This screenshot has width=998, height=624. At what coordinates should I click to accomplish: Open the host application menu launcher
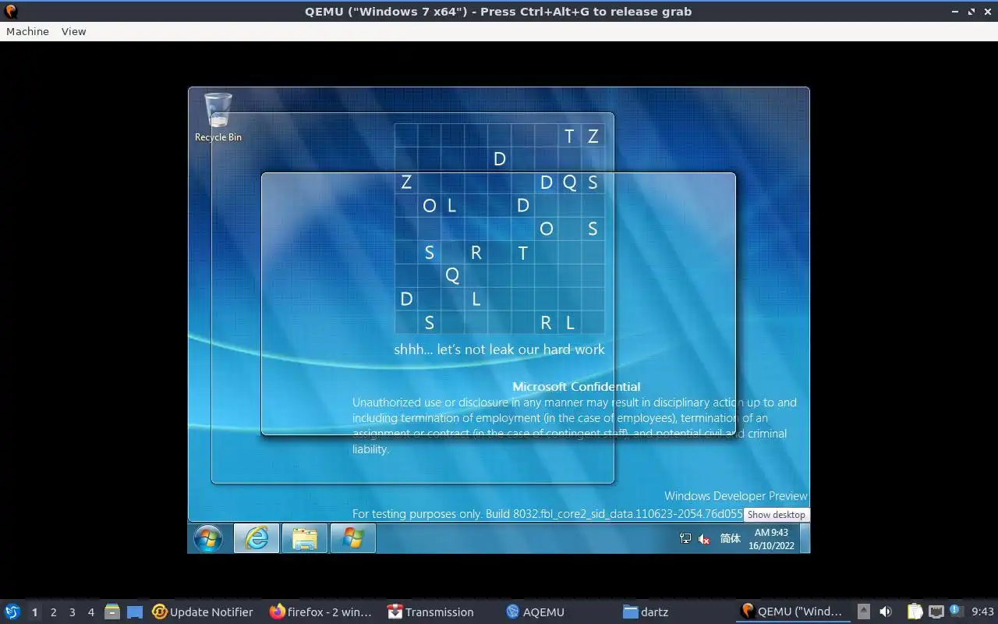(x=12, y=612)
